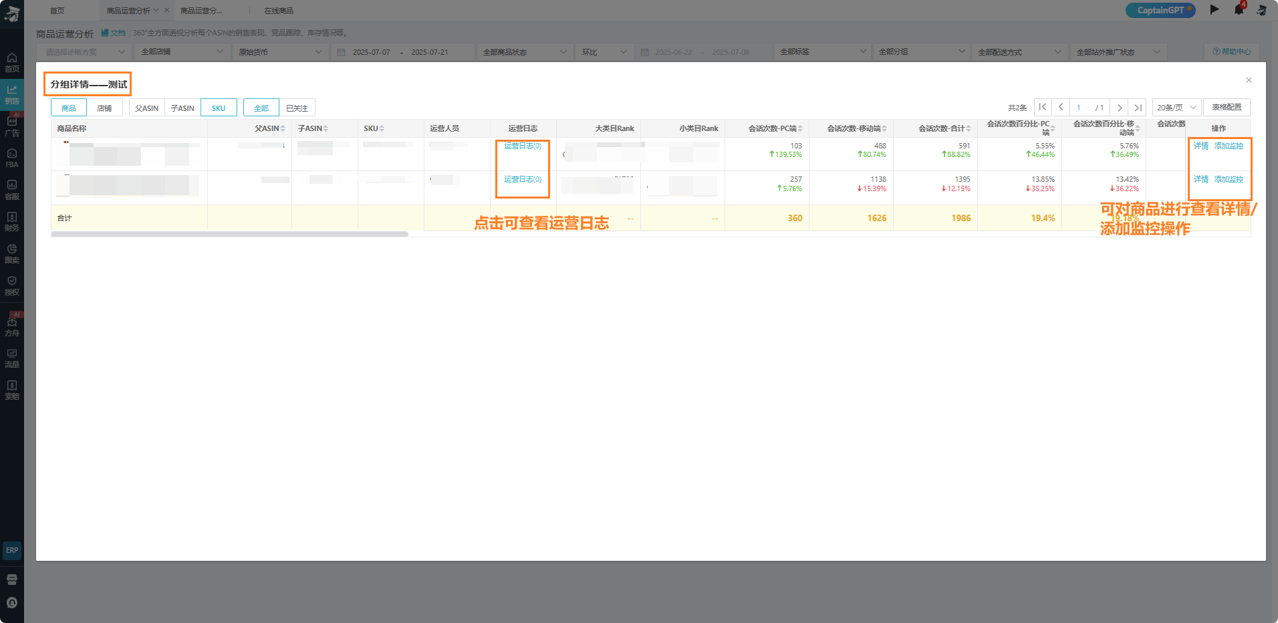Open 流量 section in left sidebar
1278x623 pixels.
[12, 358]
